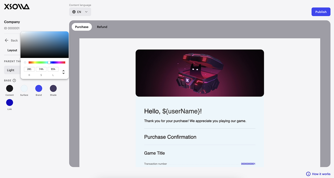The width and height of the screenshot is (334, 178).
Task: Toggle color format with up-down arrows
Action: (x=63, y=72)
